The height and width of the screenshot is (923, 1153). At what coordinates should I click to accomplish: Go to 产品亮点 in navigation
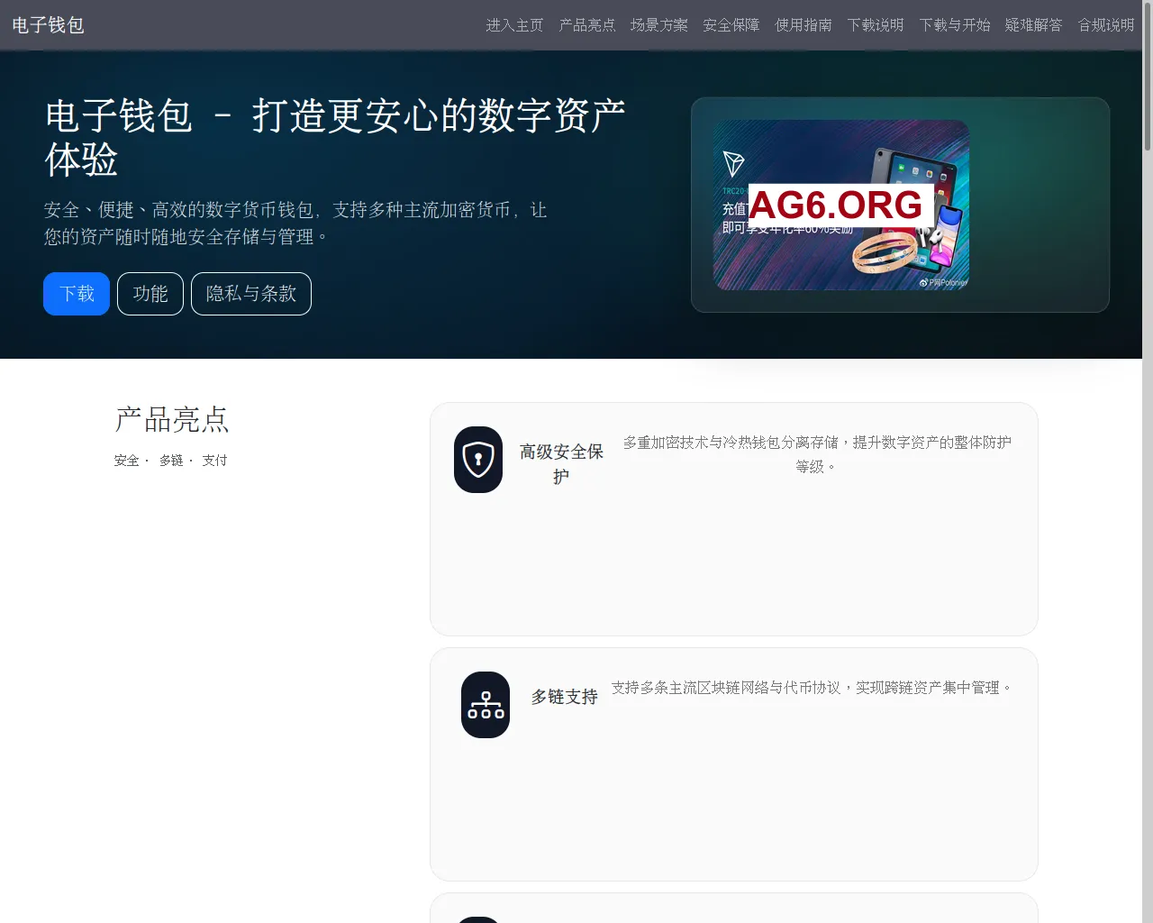[x=586, y=25]
